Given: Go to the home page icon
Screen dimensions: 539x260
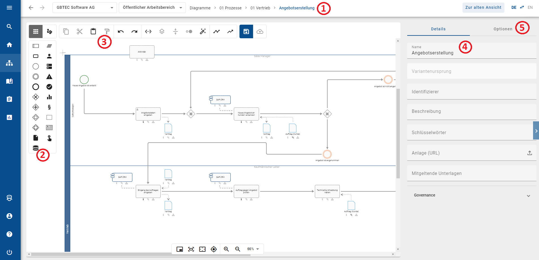Looking at the screenshot, I should click(x=9, y=45).
